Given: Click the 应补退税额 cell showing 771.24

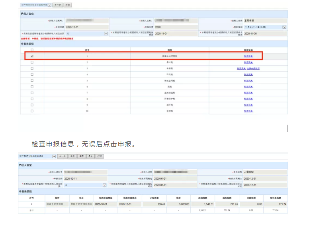Looking at the screenshot, I should coord(275,204).
